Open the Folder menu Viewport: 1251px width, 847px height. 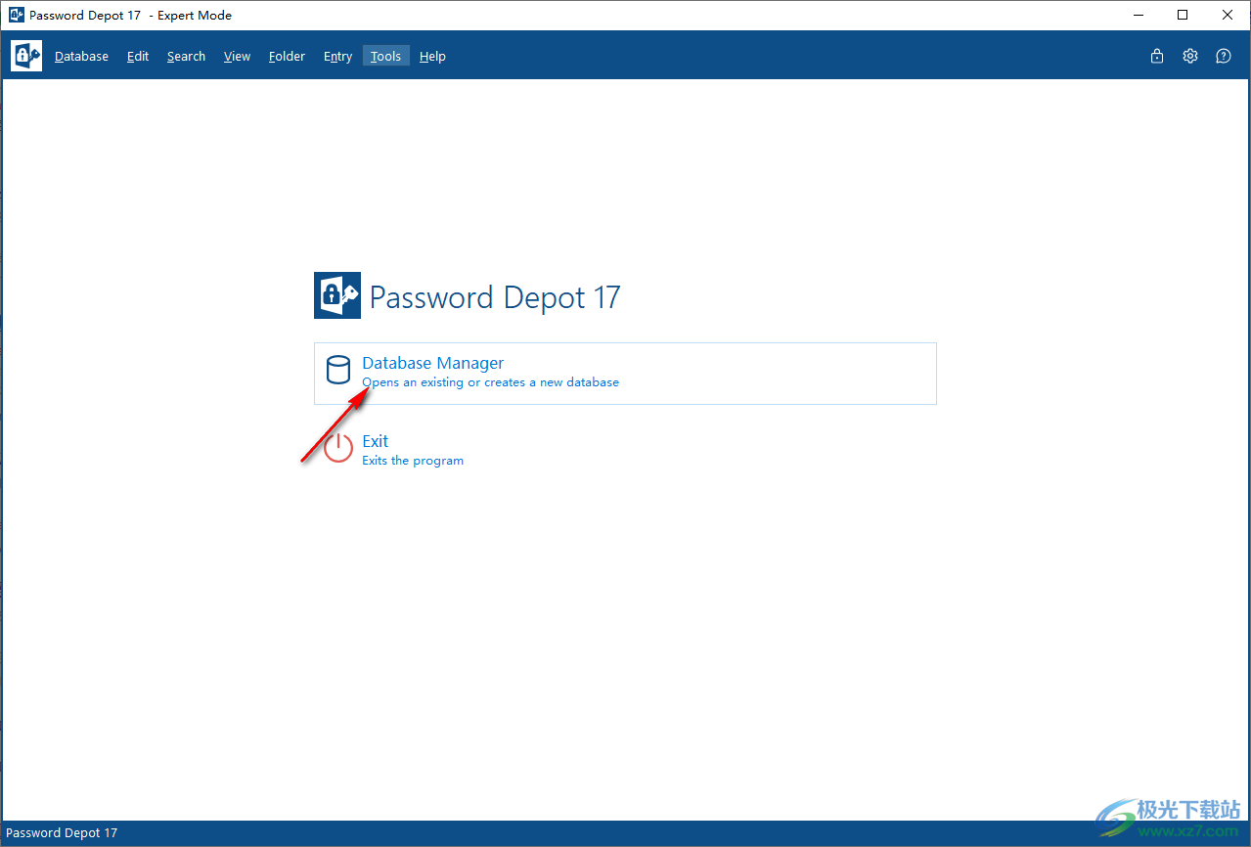coord(287,57)
